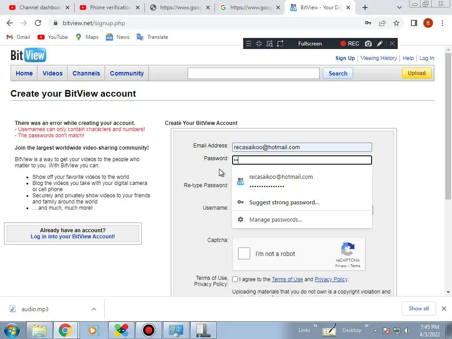Open Manage passwords option
452x339 pixels.
coord(302,220)
